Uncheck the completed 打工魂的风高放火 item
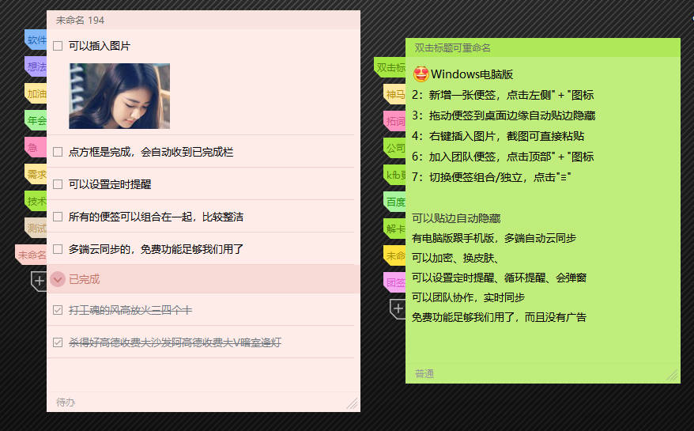The height and width of the screenshot is (431, 694). pos(58,310)
